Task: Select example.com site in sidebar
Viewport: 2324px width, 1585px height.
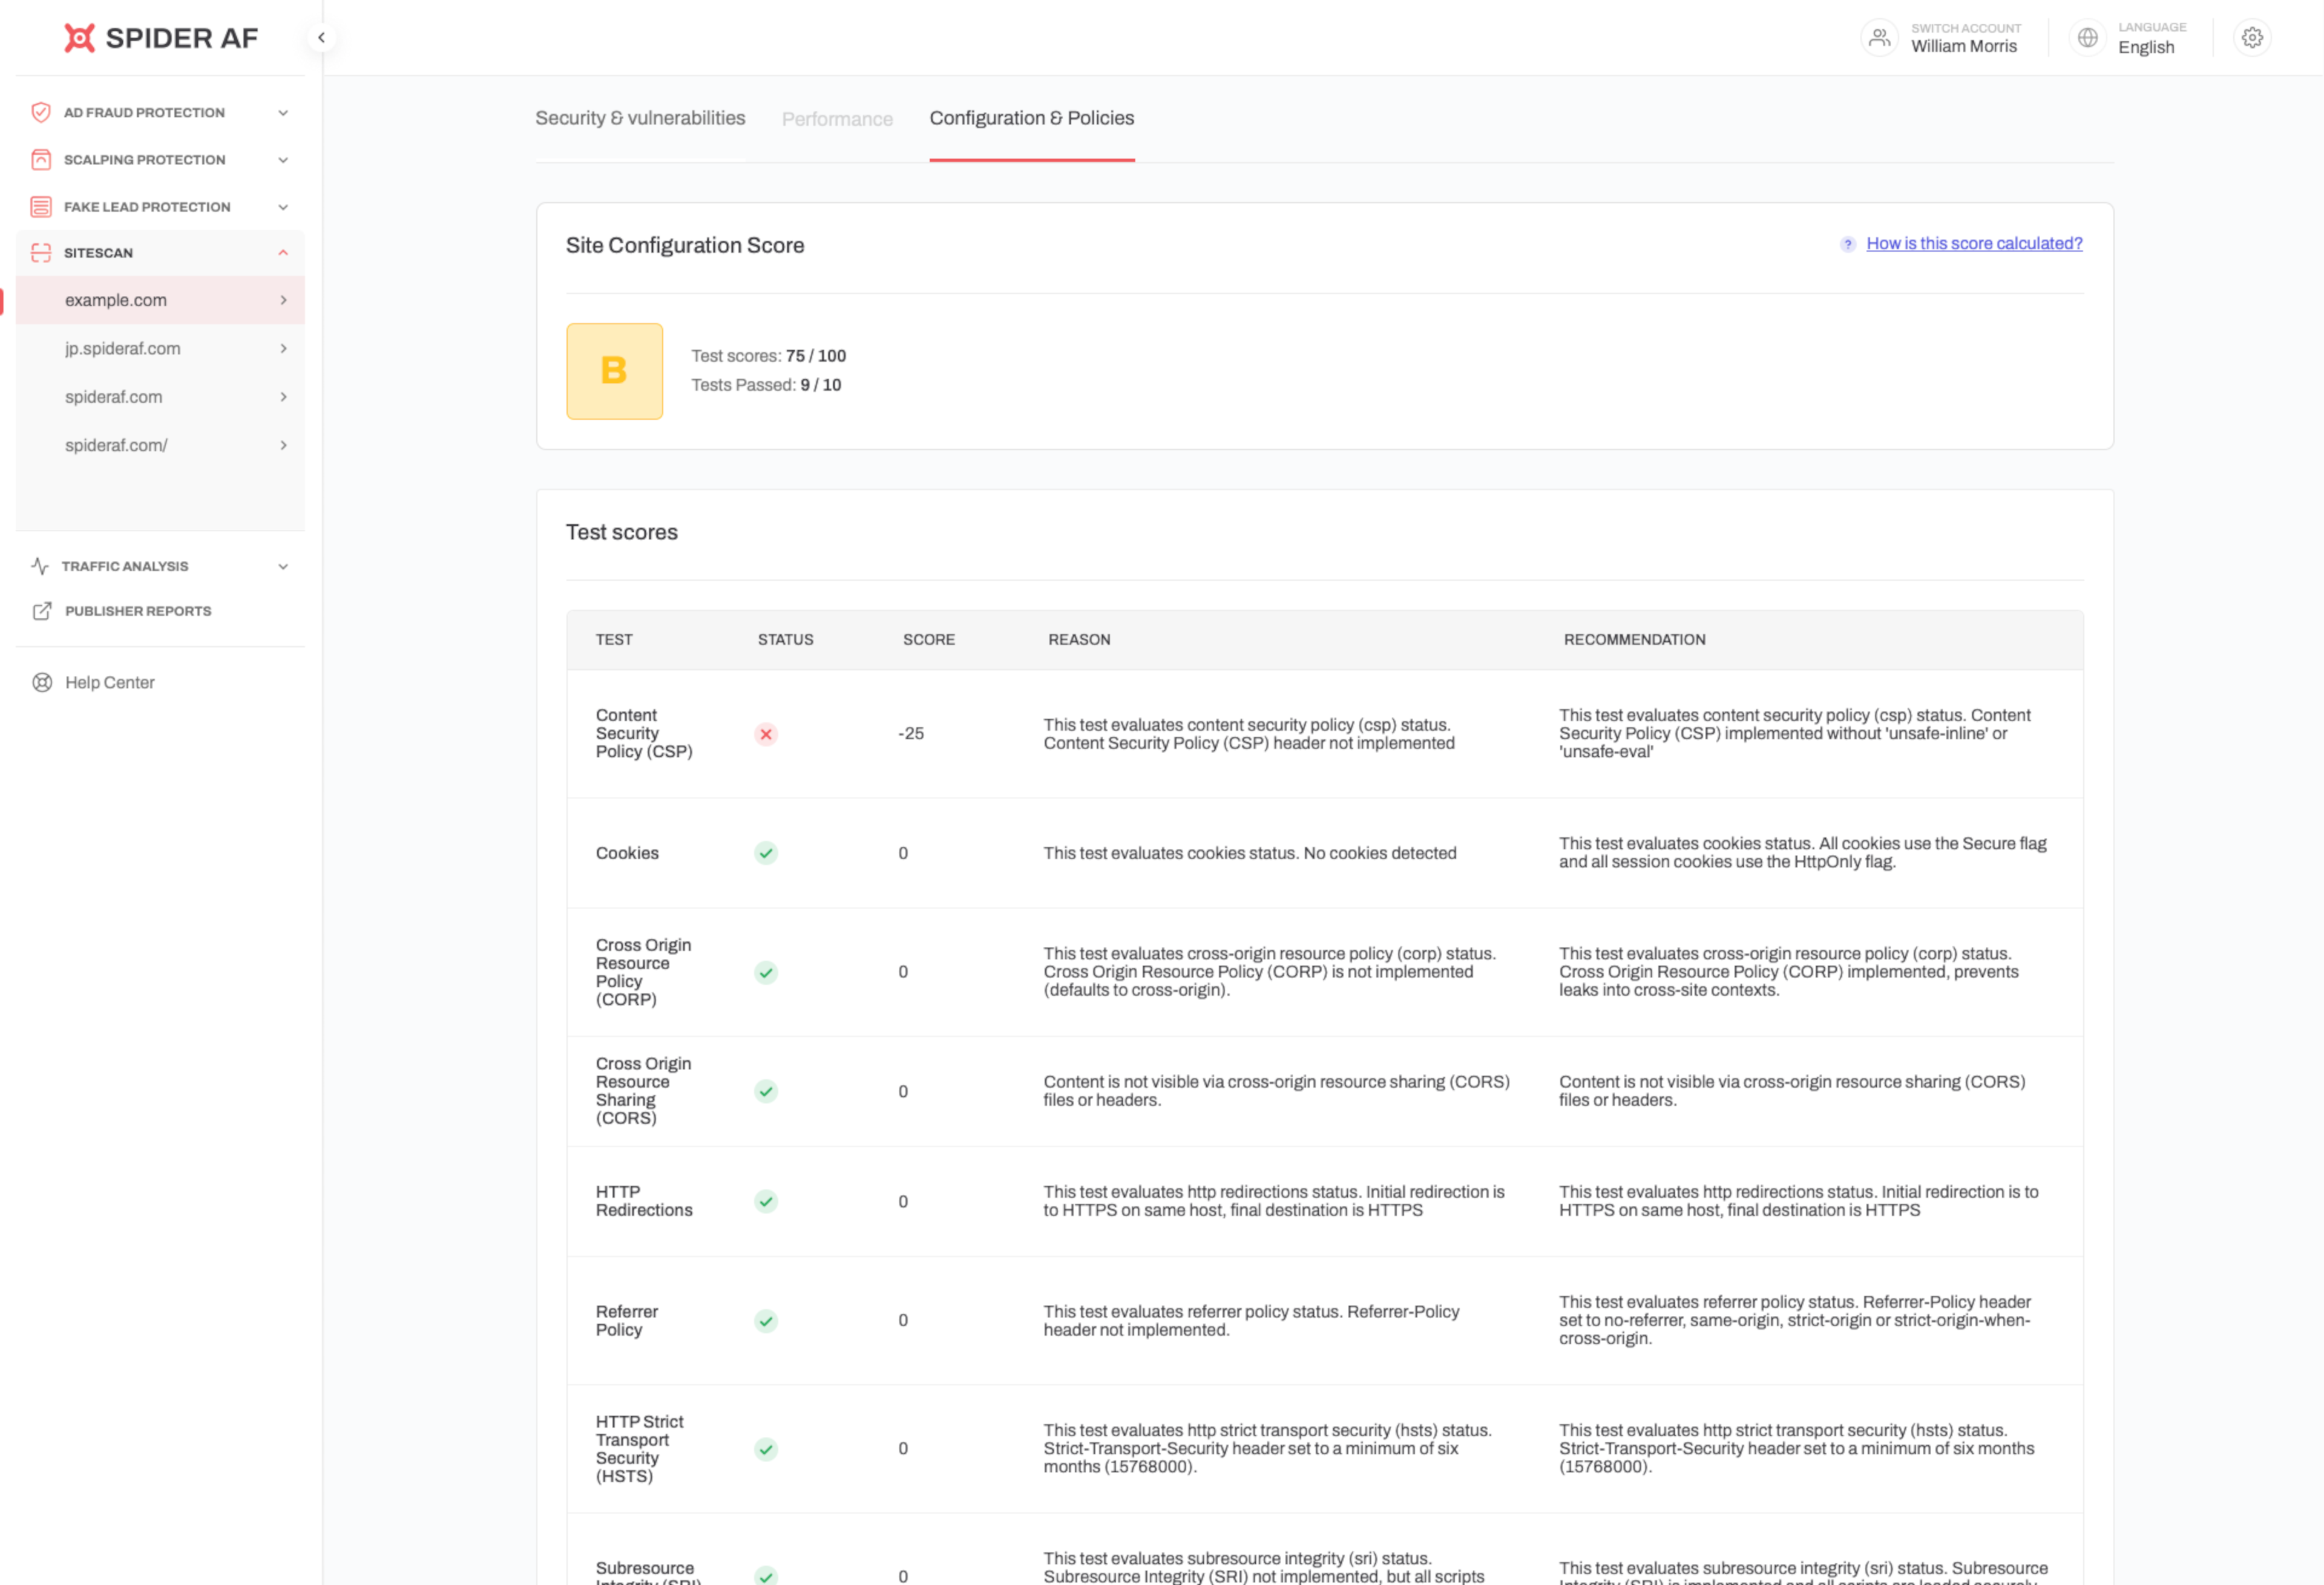Action: tap(160, 300)
